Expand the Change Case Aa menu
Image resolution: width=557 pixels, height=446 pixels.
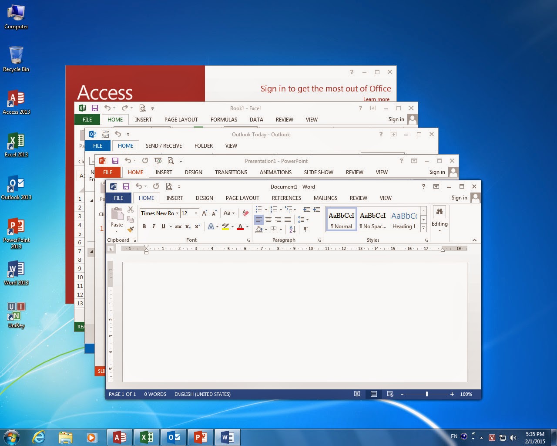[229, 213]
